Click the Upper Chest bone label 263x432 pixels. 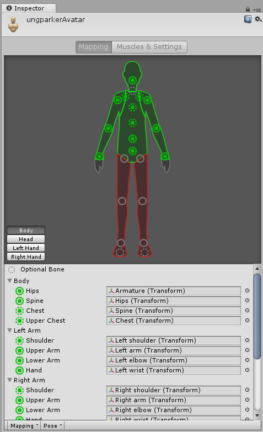(46, 321)
